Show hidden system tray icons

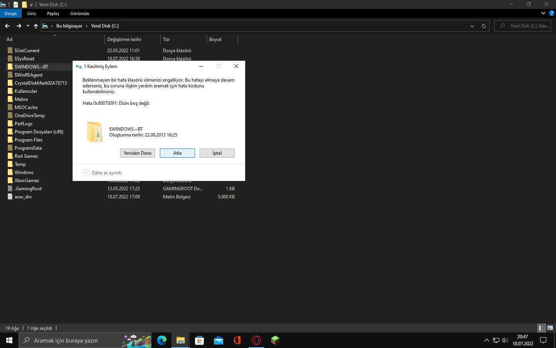(486, 340)
